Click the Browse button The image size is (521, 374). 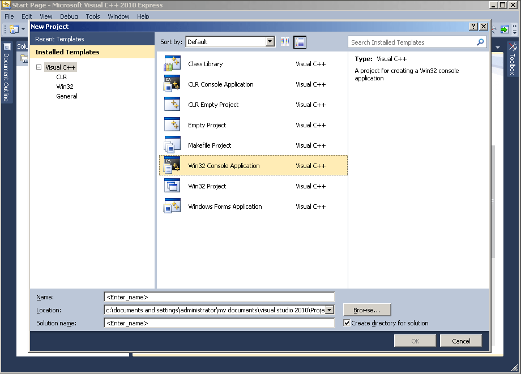click(x=367, y=309)
